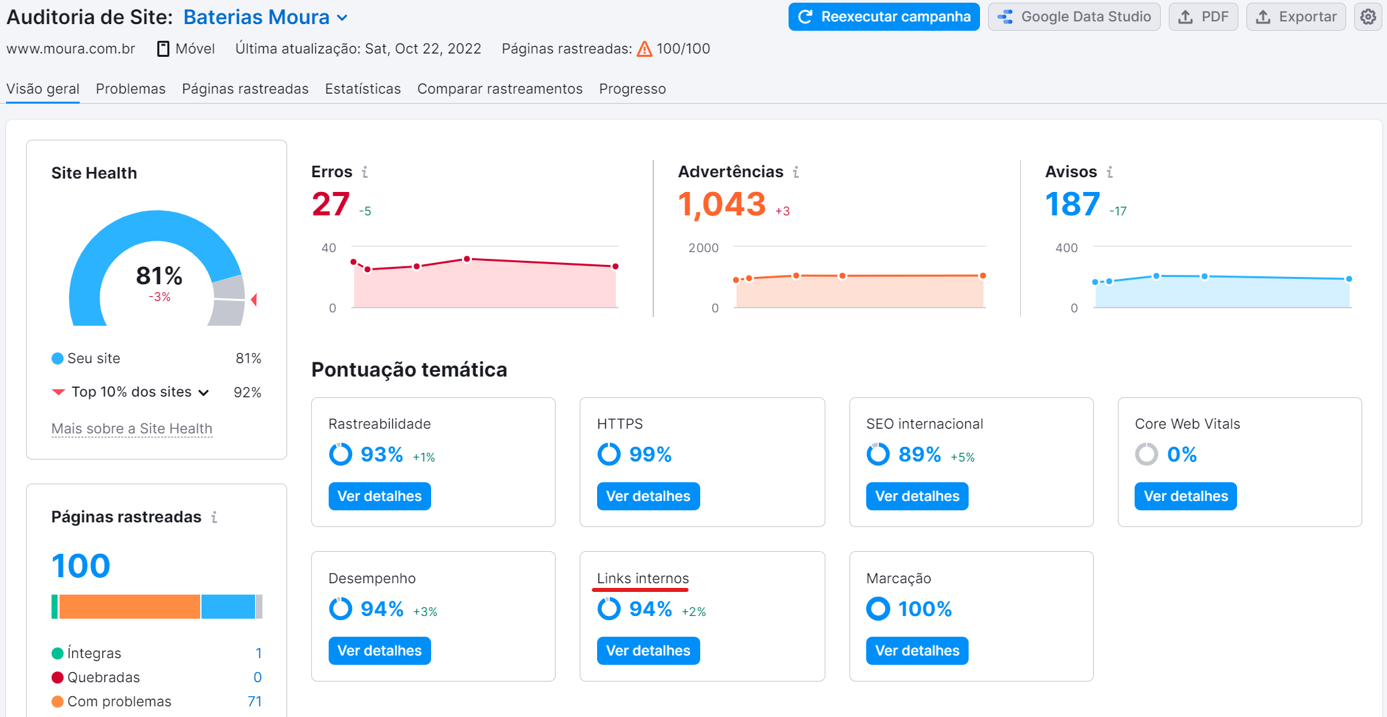The width and height of the screenshot is (1387, 717).
Task: Click the Reexecutar campanha button
Action: click(883, 17)
